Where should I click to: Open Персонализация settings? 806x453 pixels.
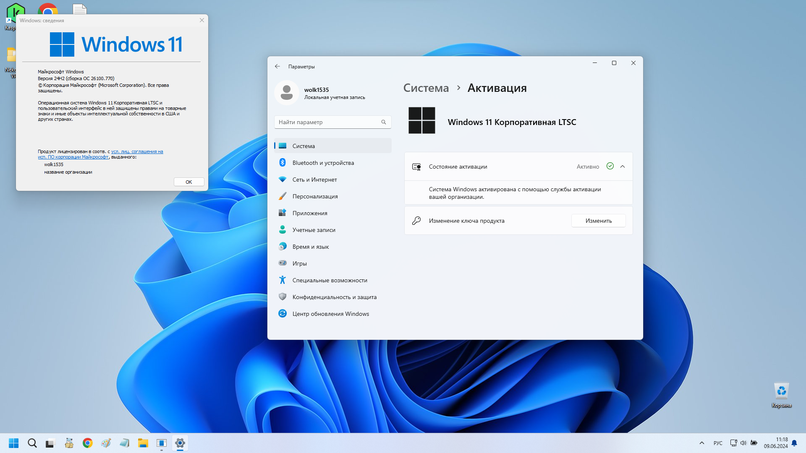(x=332, y=196)
